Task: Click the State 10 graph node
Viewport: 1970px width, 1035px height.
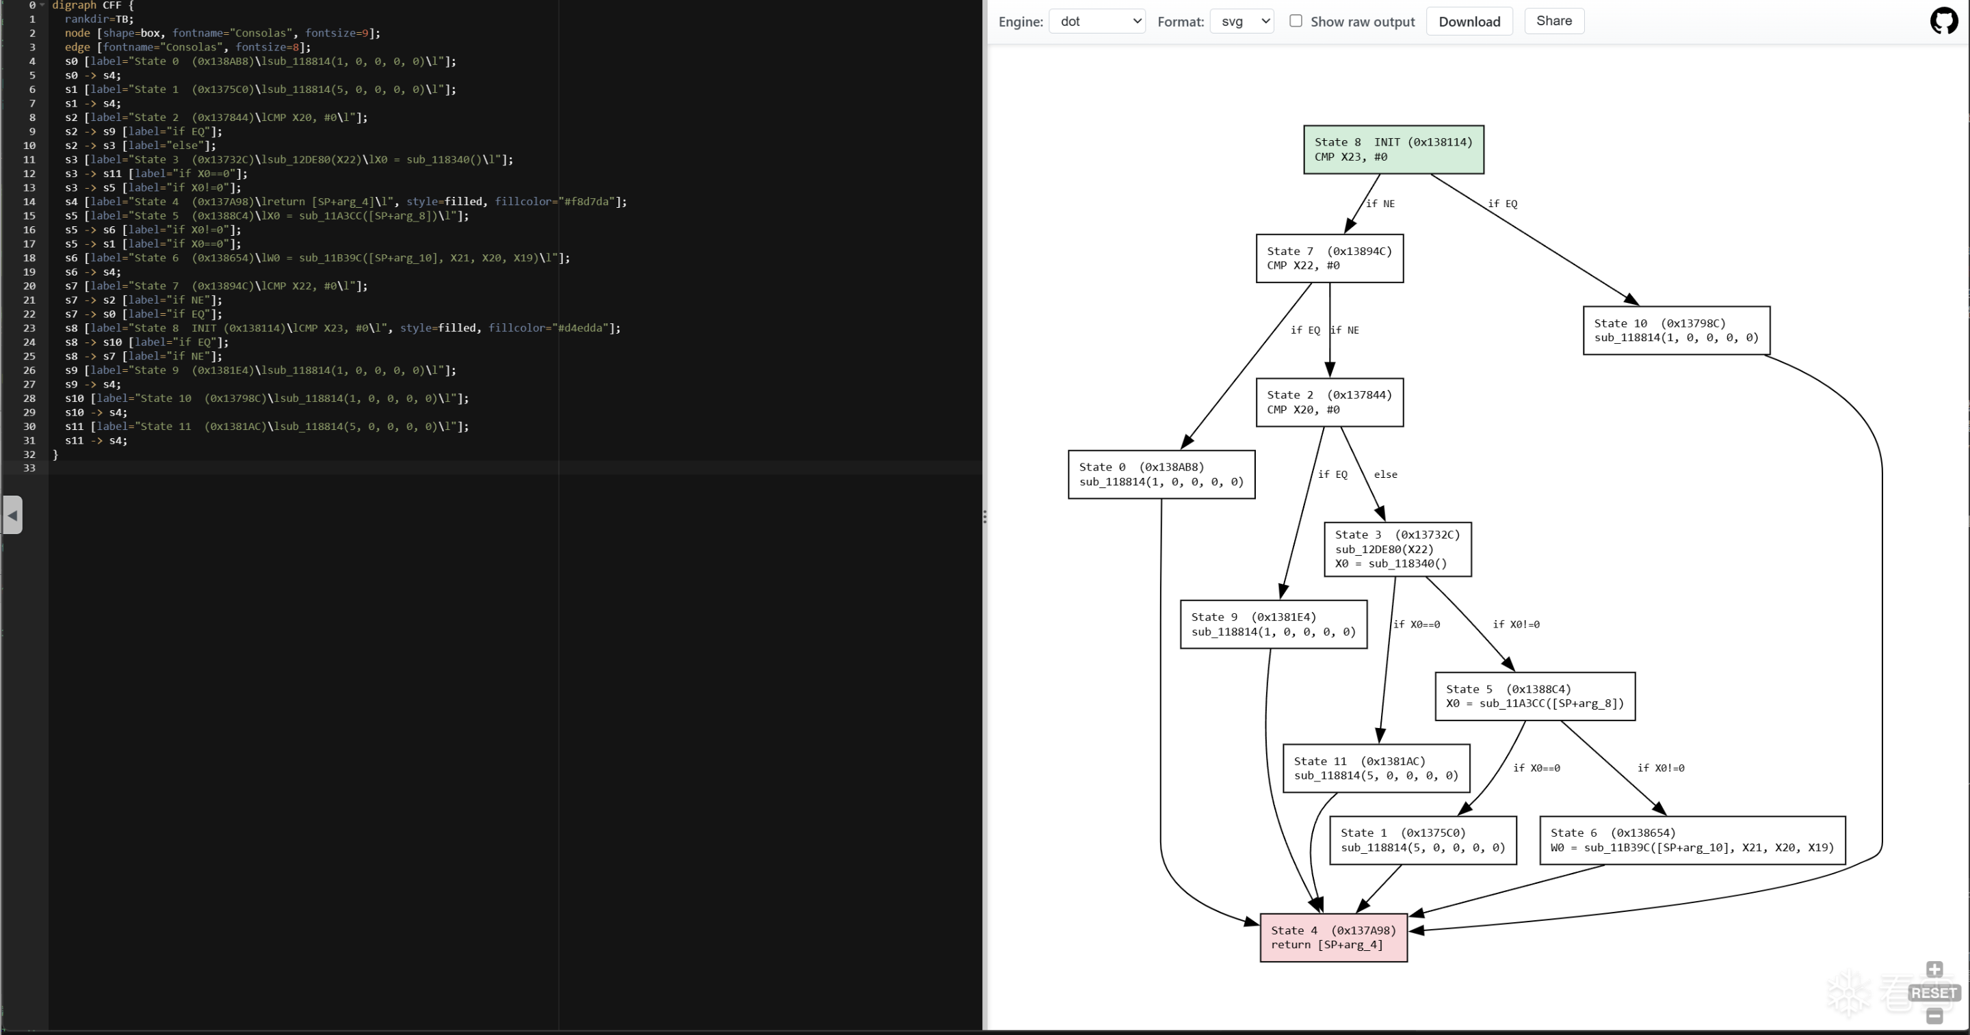Action: point(1676,330)
